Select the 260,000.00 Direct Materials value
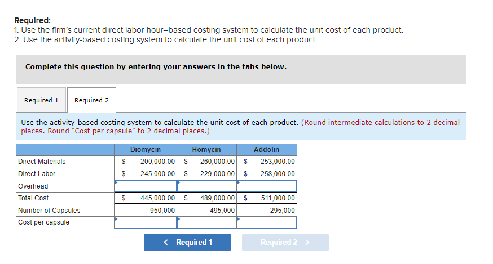This screenshot has height=264, width=493. pyautogui.click(x=217, y=162)
